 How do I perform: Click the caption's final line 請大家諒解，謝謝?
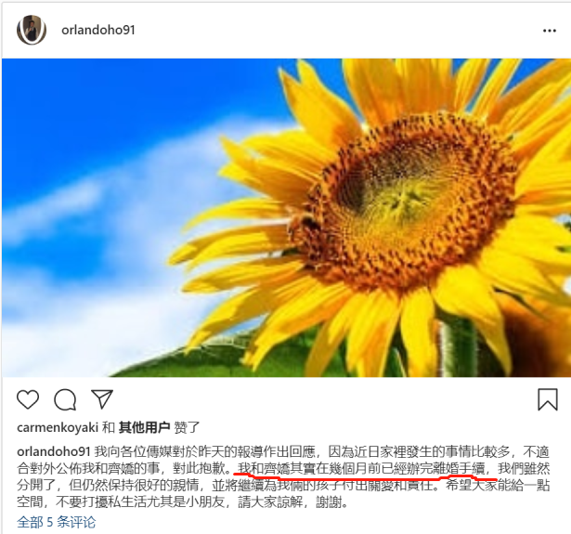[292, 502]
